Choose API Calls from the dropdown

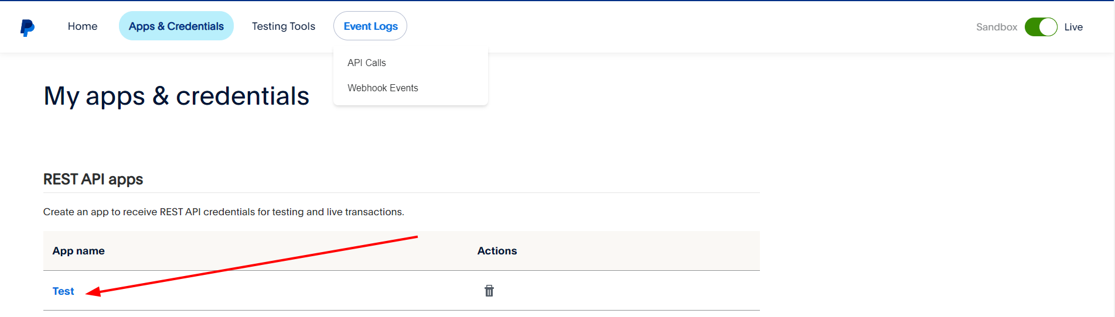pos(367,63)
